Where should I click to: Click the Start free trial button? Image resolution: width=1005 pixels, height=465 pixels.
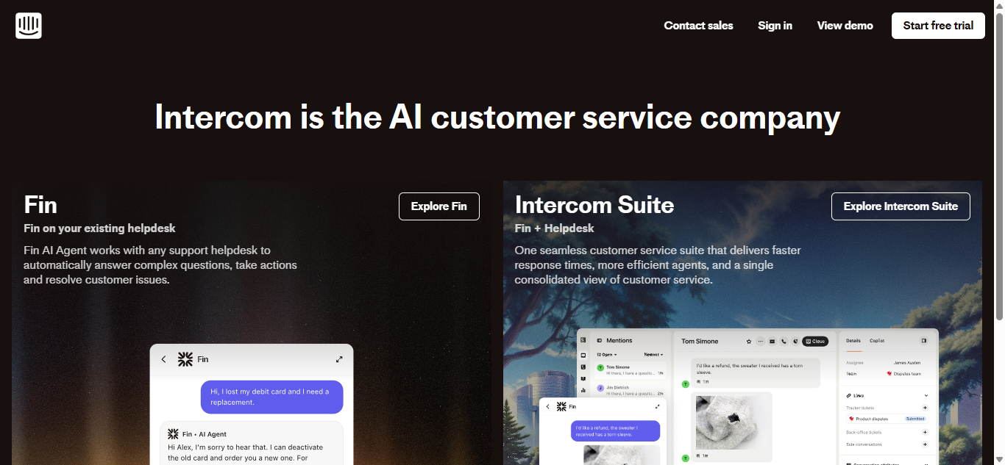coord(938,26)
